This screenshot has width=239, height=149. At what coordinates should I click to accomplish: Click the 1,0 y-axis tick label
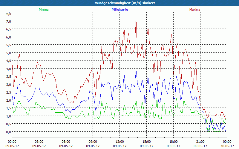8,116
